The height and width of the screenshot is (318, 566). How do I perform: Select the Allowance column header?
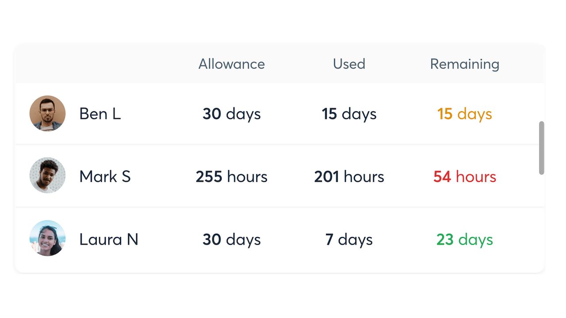tap(231, 64)
